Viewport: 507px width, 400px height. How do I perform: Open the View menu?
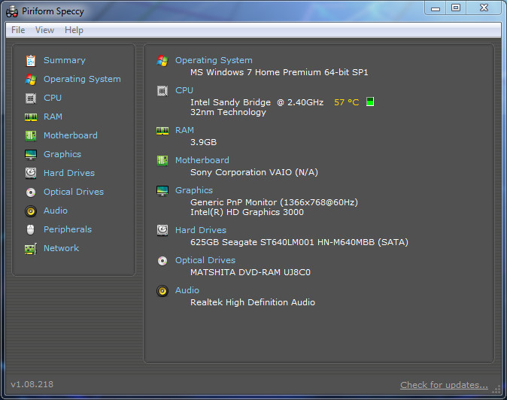click(x=44, y=30)
